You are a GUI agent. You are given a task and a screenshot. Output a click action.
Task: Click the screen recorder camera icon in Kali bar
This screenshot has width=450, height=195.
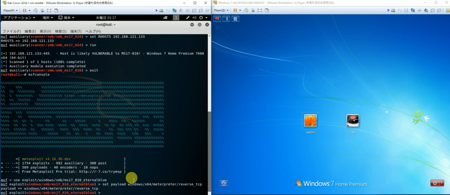click(x=165, y=18)
